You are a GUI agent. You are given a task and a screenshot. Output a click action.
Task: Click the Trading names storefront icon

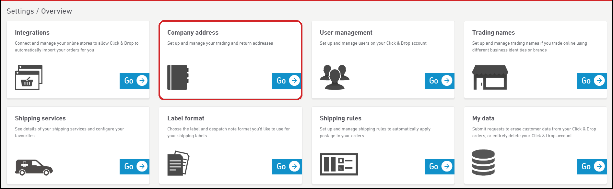(x=490, y=77)
